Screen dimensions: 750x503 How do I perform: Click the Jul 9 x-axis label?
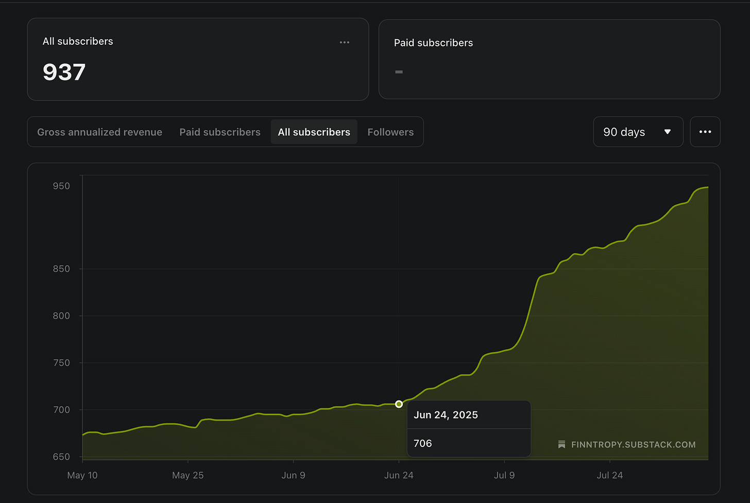(x=504, y=475)
